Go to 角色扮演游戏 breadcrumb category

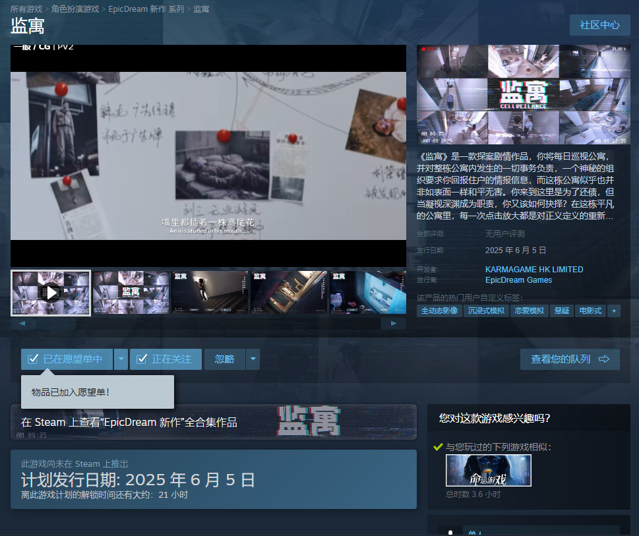point(75,9)
